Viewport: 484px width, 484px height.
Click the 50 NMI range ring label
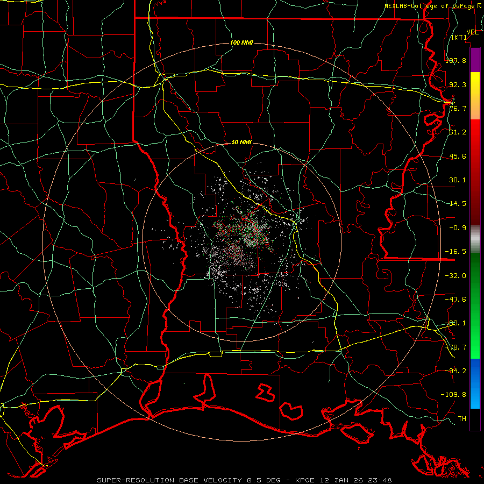pos(241,142)
